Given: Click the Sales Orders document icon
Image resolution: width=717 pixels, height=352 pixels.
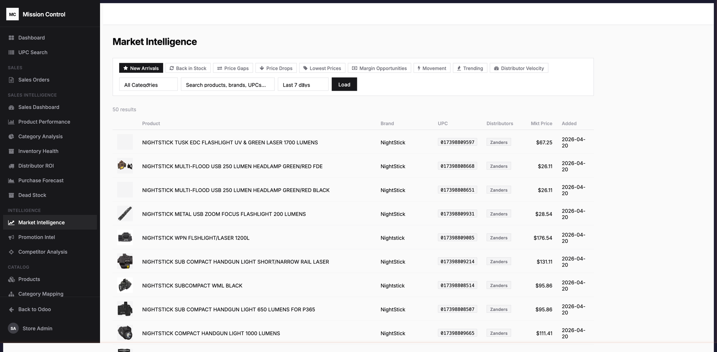Looking at the screenshot, I should coord(11,80).
